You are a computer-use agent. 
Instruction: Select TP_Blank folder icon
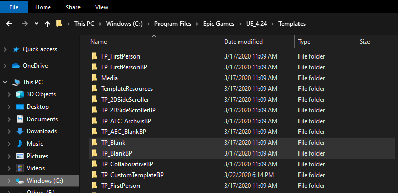[x=94, y=143]
